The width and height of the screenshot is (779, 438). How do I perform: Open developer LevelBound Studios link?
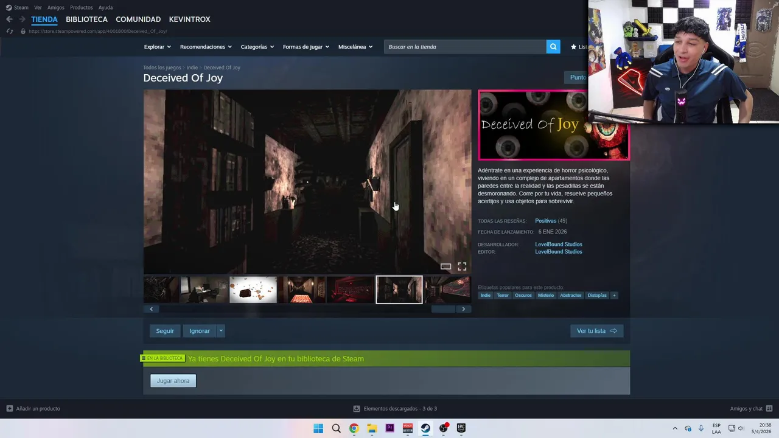point(559,245)
